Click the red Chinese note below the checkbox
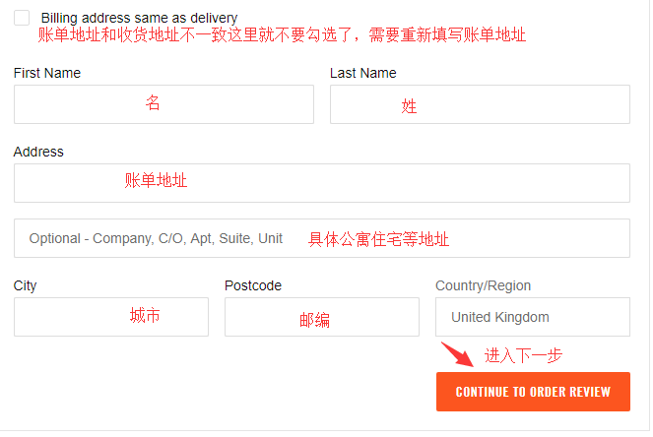This screenshot has width=653, height=437. coord(282,35)
